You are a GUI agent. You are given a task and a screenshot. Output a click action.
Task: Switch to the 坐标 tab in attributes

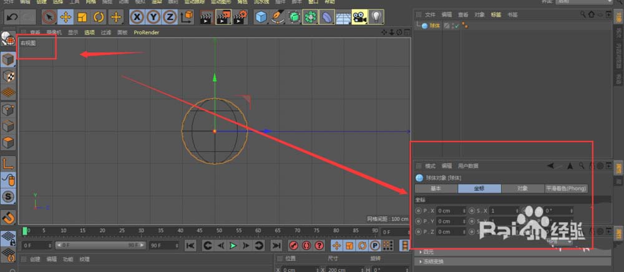tap(479, 188)
